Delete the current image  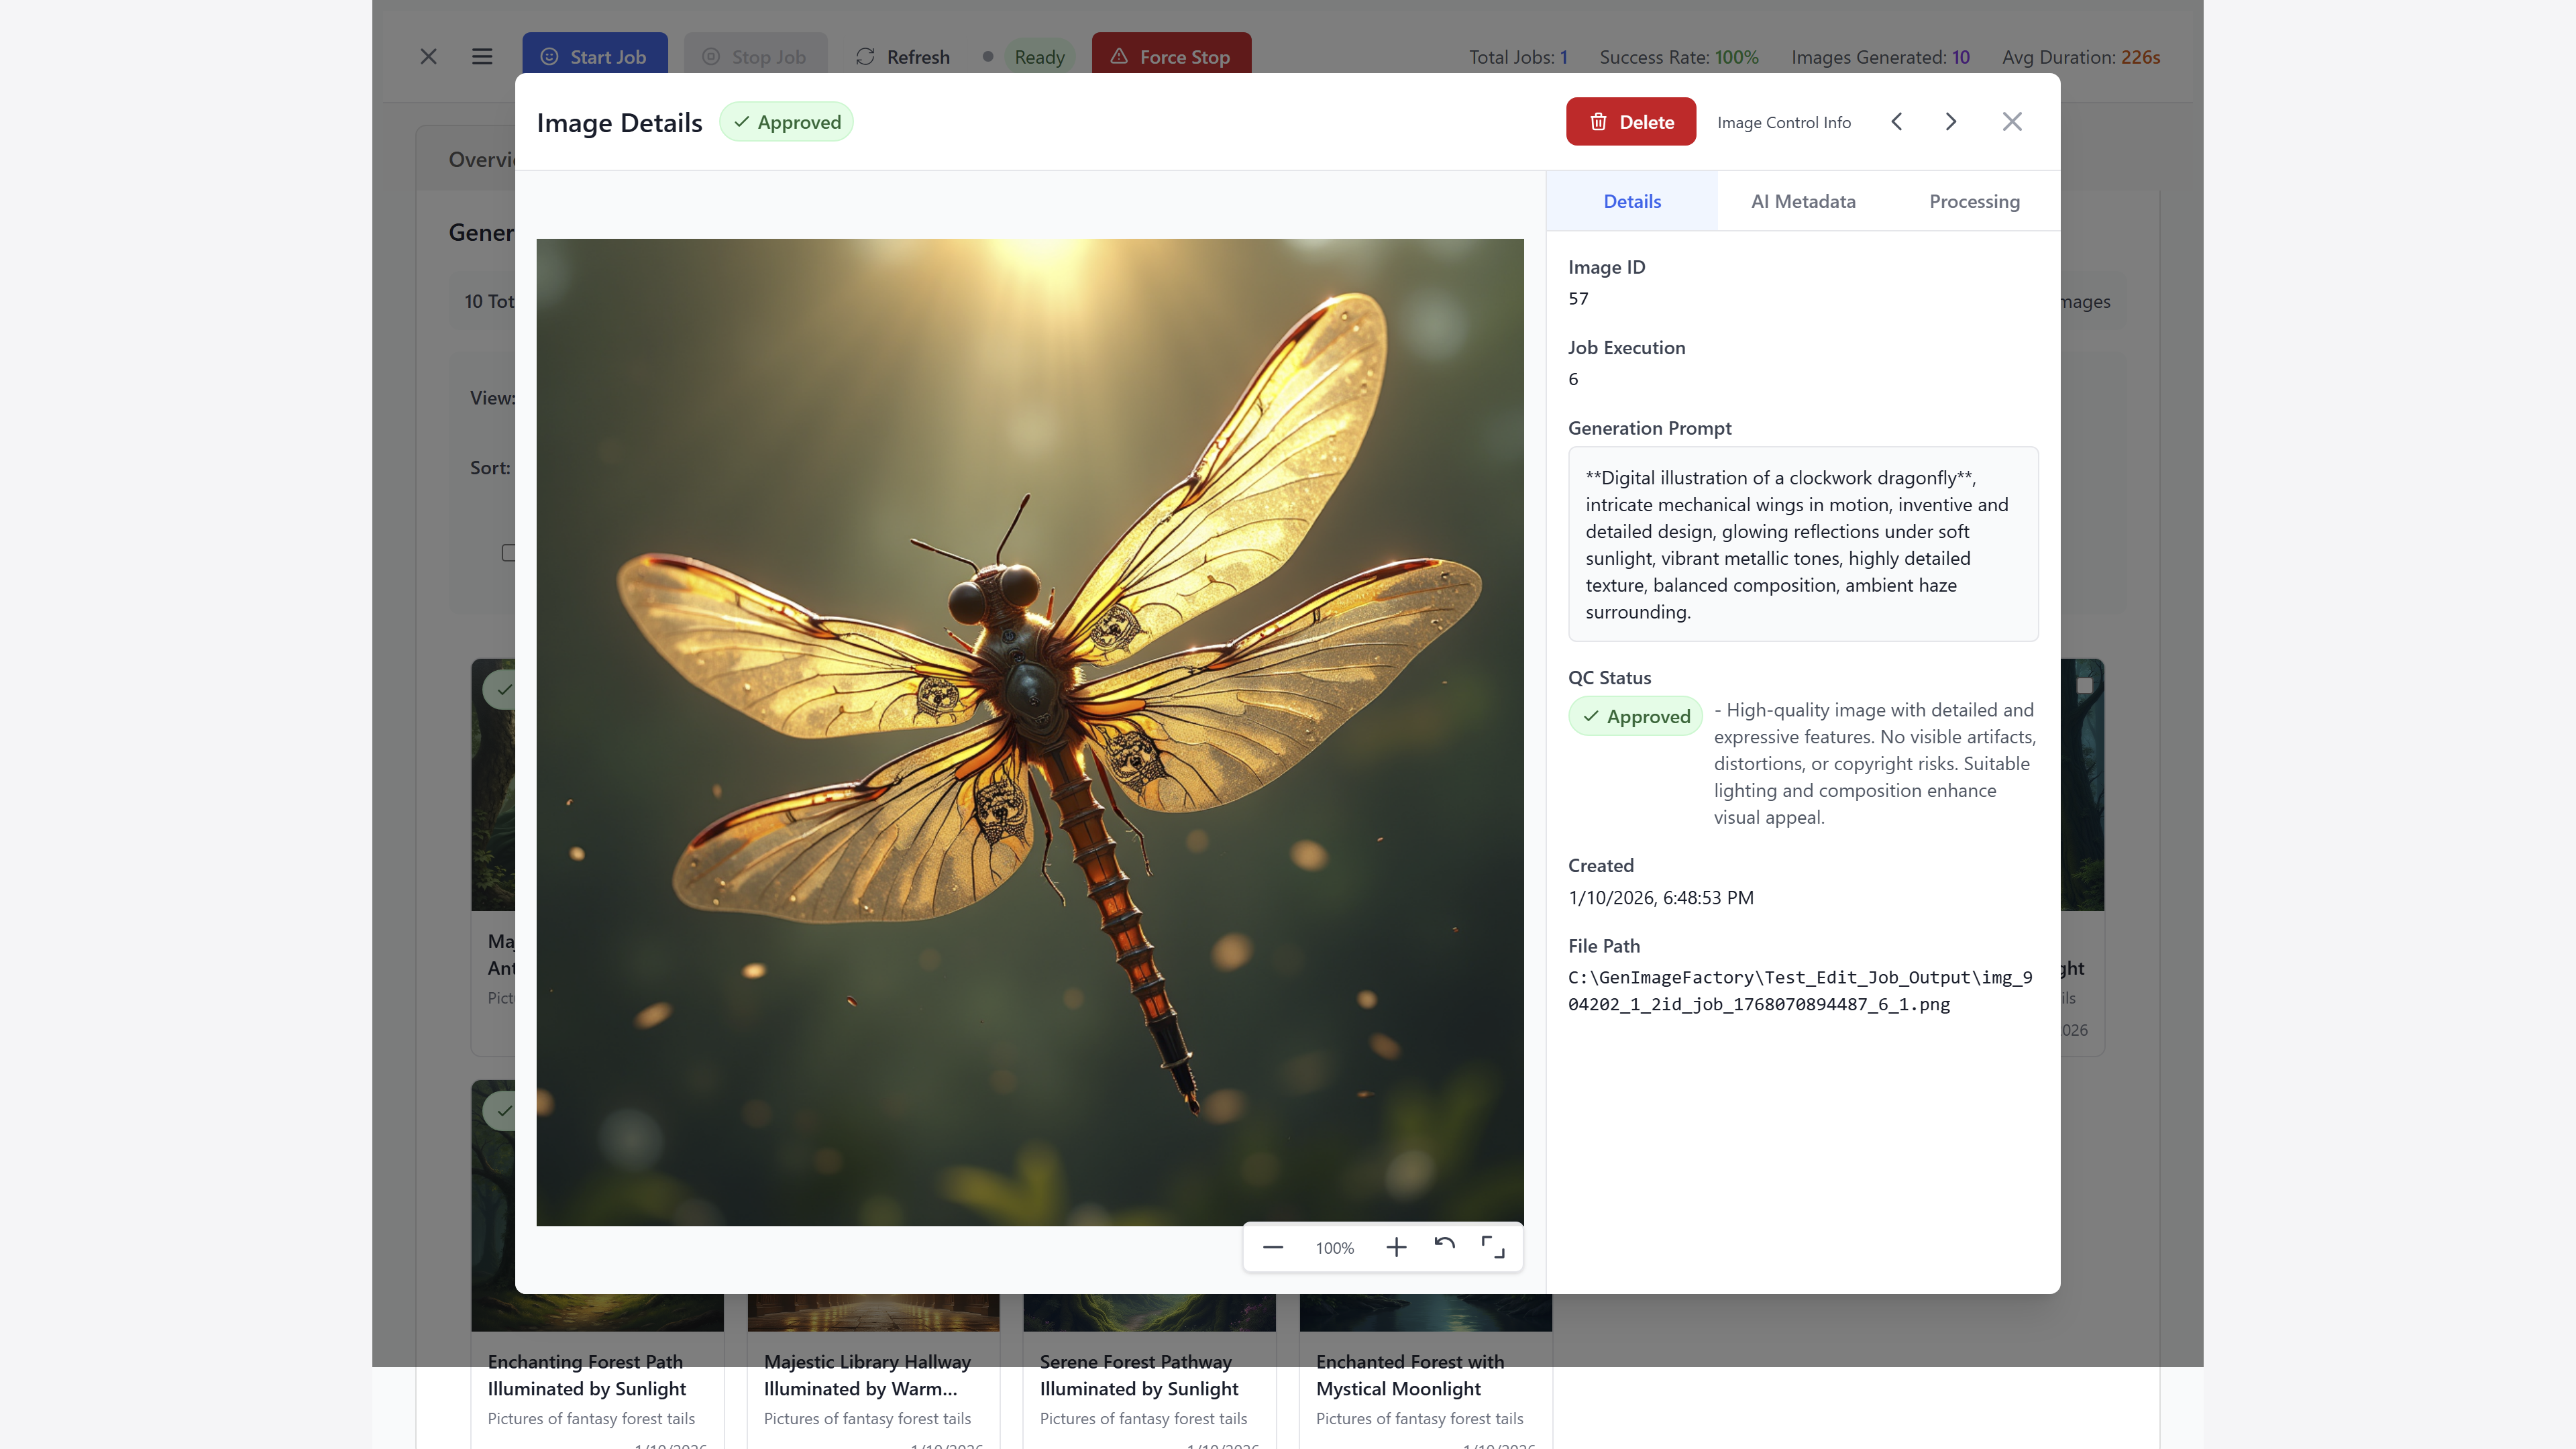pos(1630,121)
